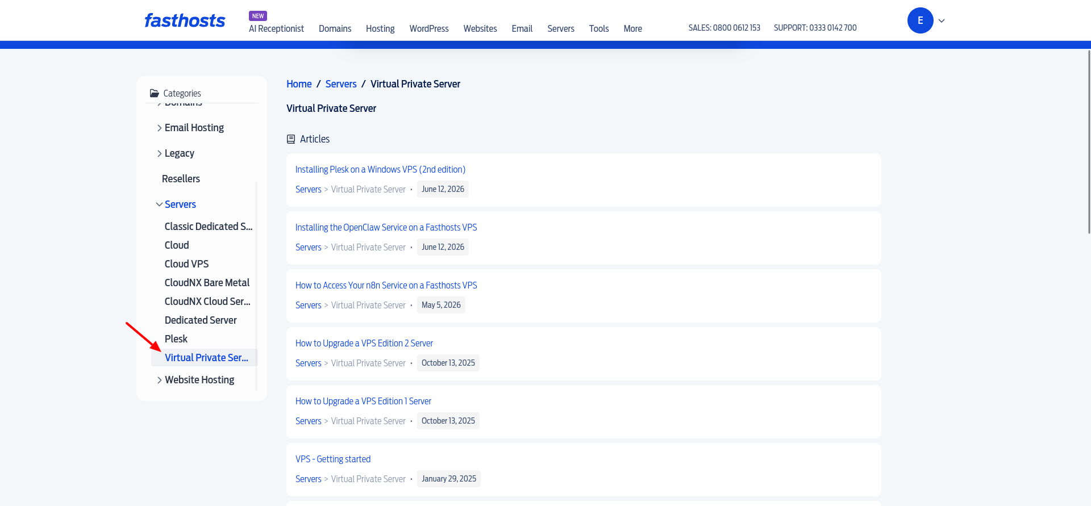Open the Cloud subcategory
This screenshot has width=1091, height=506.
(177, 245)
